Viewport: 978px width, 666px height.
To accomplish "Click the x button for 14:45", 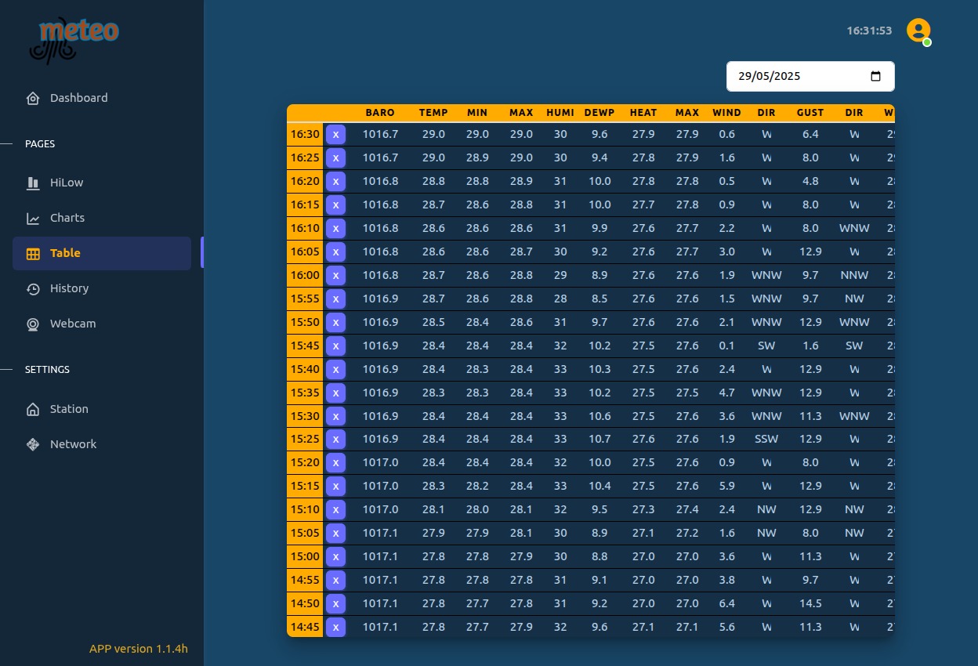I will point(335,627).
